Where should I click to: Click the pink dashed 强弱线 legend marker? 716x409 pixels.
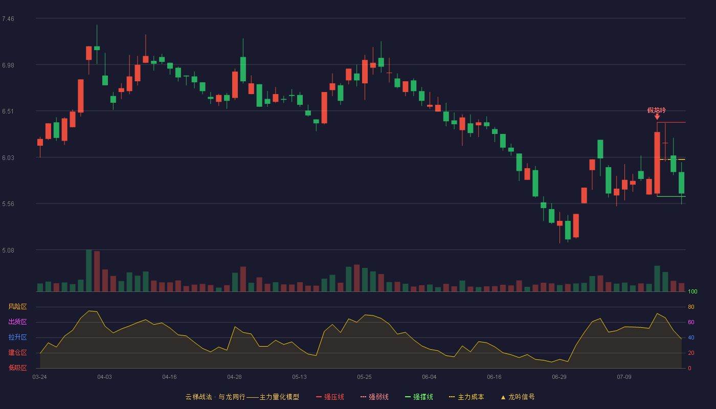point(364,397)
